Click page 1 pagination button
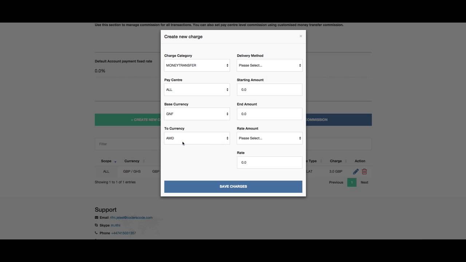 coord(352,182)
